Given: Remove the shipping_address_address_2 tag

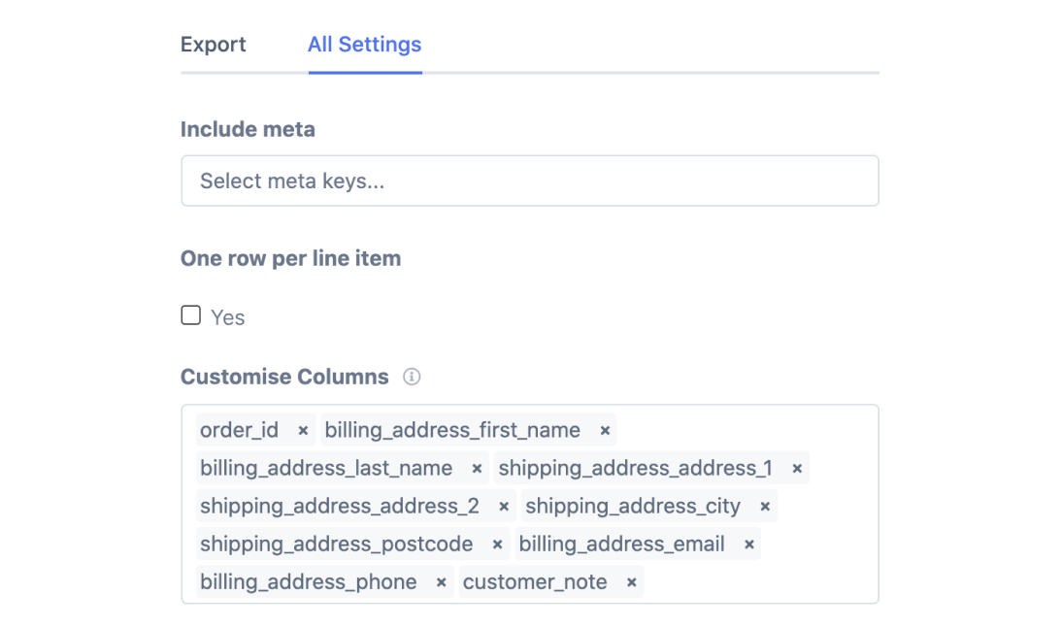Looking at the screenshot, I should (x=504, y=507).
